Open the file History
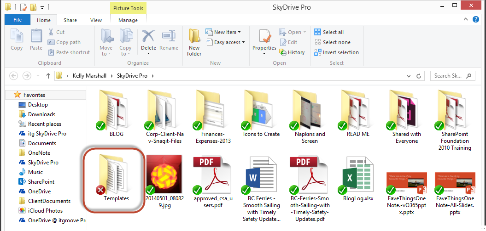The width and height of the screenshot is (486, 231). pos(292,52)
